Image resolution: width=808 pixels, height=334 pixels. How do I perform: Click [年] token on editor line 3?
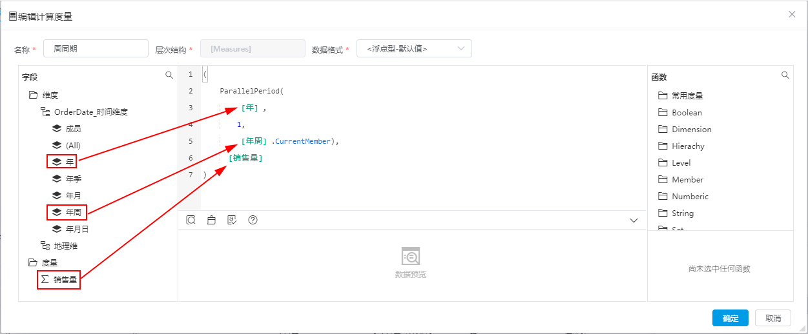coord(249,108)
